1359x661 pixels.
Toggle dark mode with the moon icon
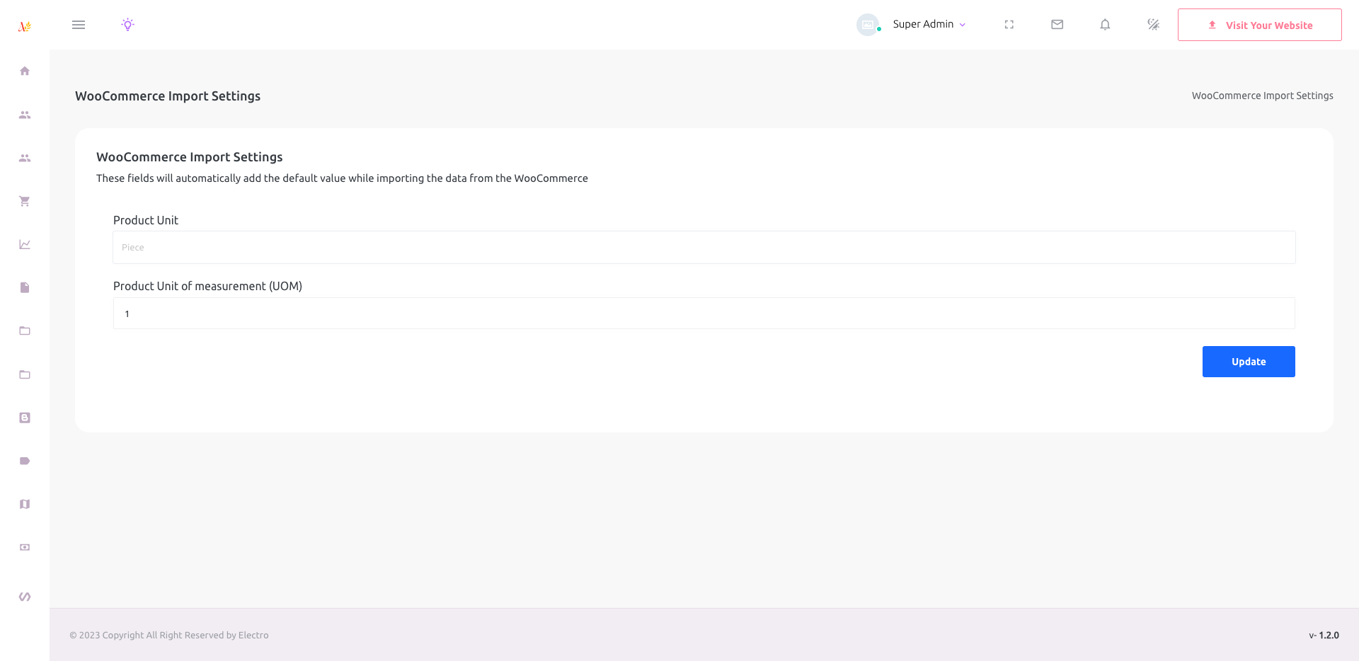coord(1152,24)
